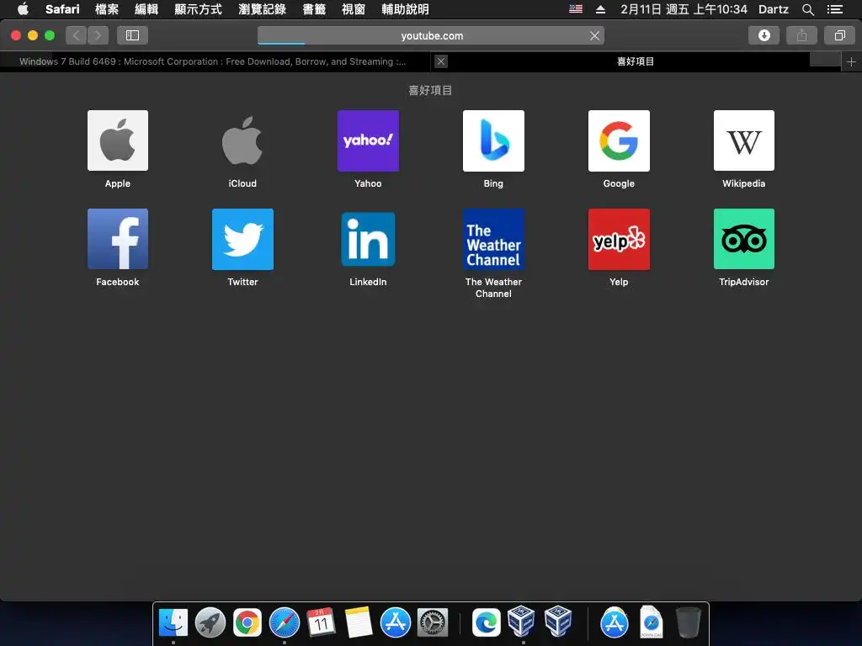Open Calendar from the Dock
The height and width of the screenshot is (646, 862).
click(321, 622)
